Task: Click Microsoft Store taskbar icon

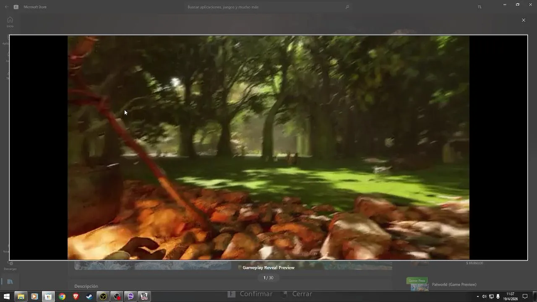Action: pos(48,297)
